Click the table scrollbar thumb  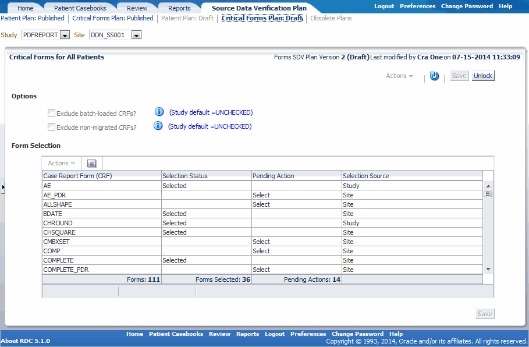(488, 194)
